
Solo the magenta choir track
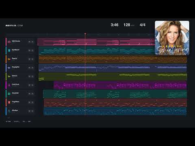click(x=32, y=85)
